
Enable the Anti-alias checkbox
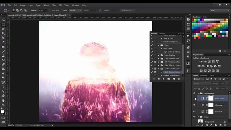click(x=50, y=10)
